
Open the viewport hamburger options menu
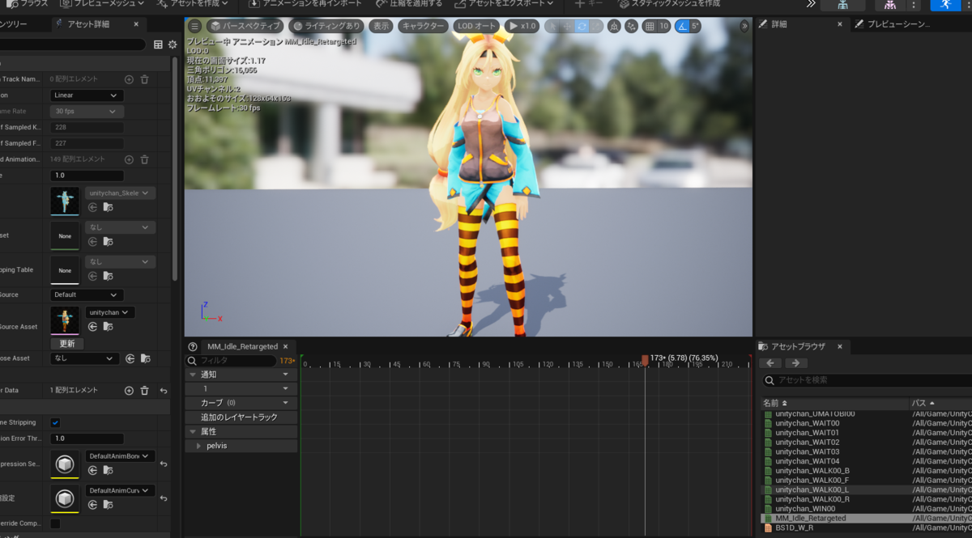coord(194,26)
